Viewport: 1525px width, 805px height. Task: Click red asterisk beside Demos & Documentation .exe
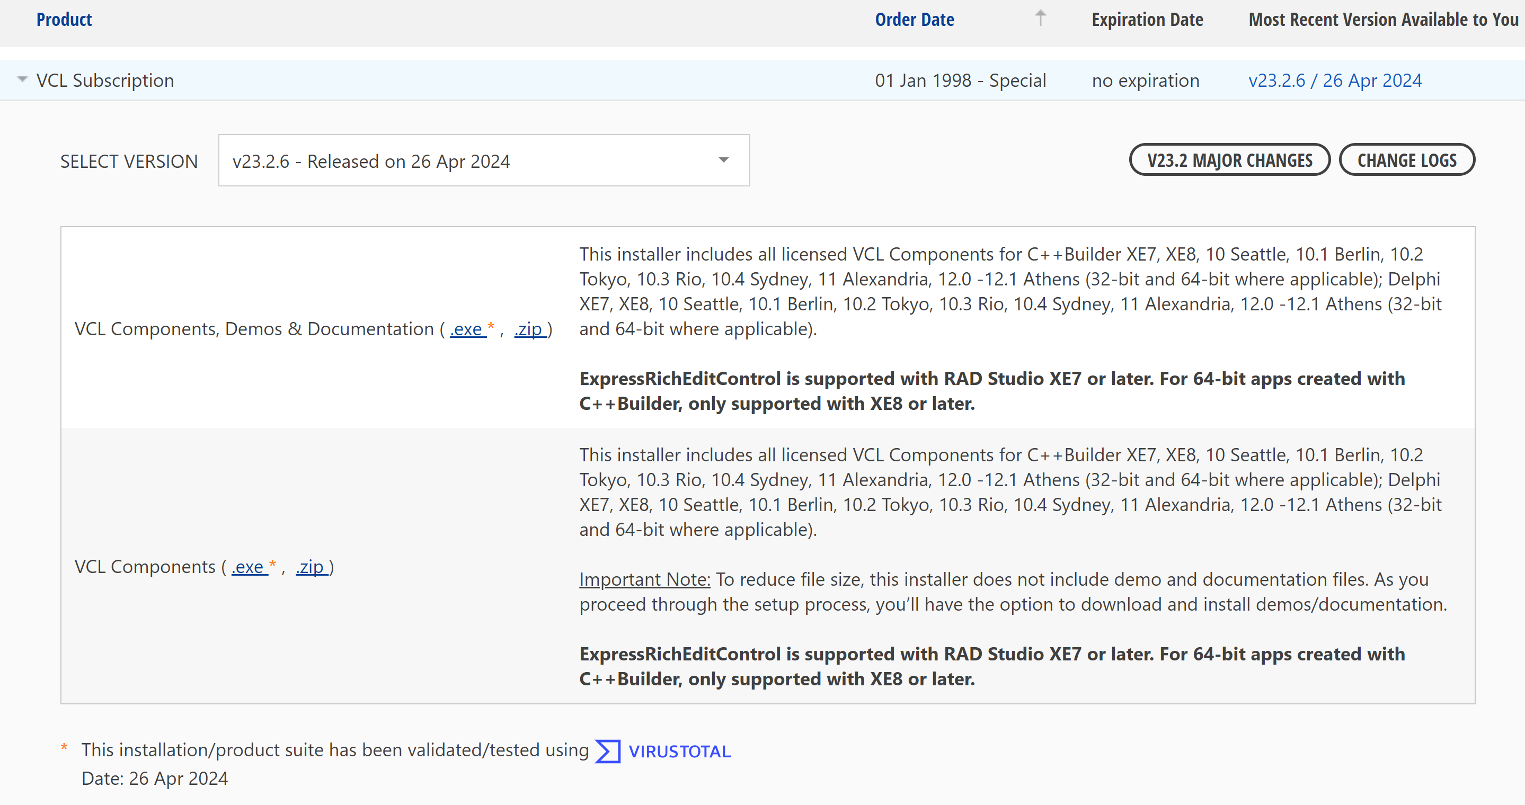pyautogui.click(x=491, y=326)
